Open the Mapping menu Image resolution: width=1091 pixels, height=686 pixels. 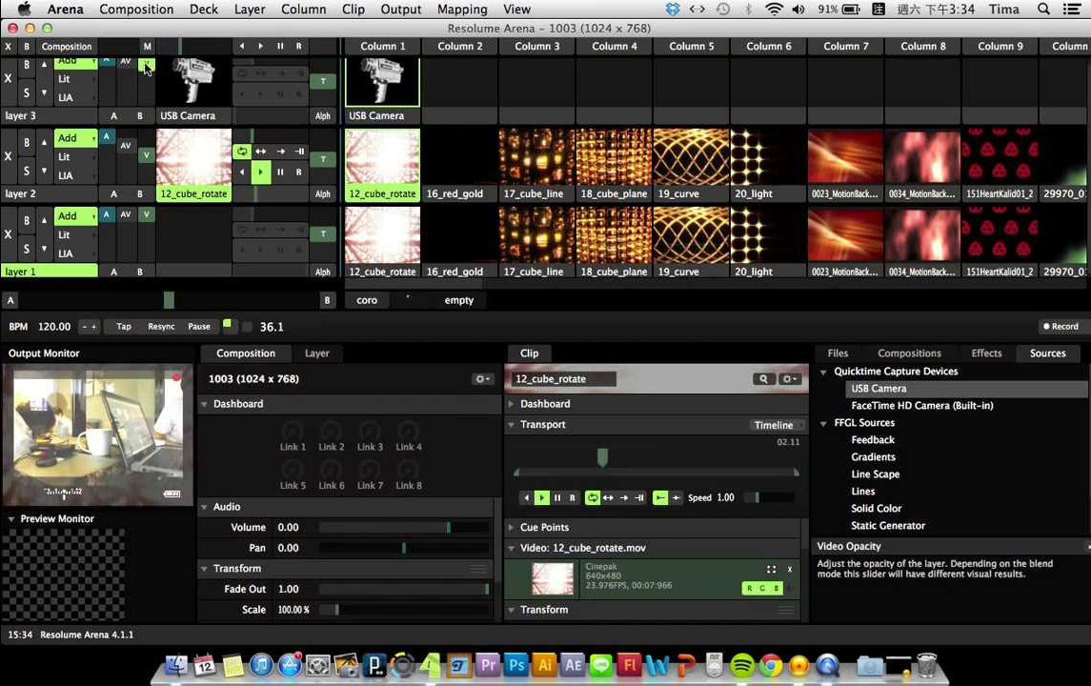click(x=462, y=9)
